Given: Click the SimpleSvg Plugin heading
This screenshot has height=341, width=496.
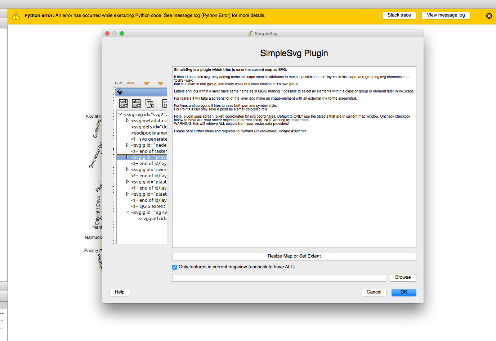Looking at the screenshot, I should click(x=294, y=53).
